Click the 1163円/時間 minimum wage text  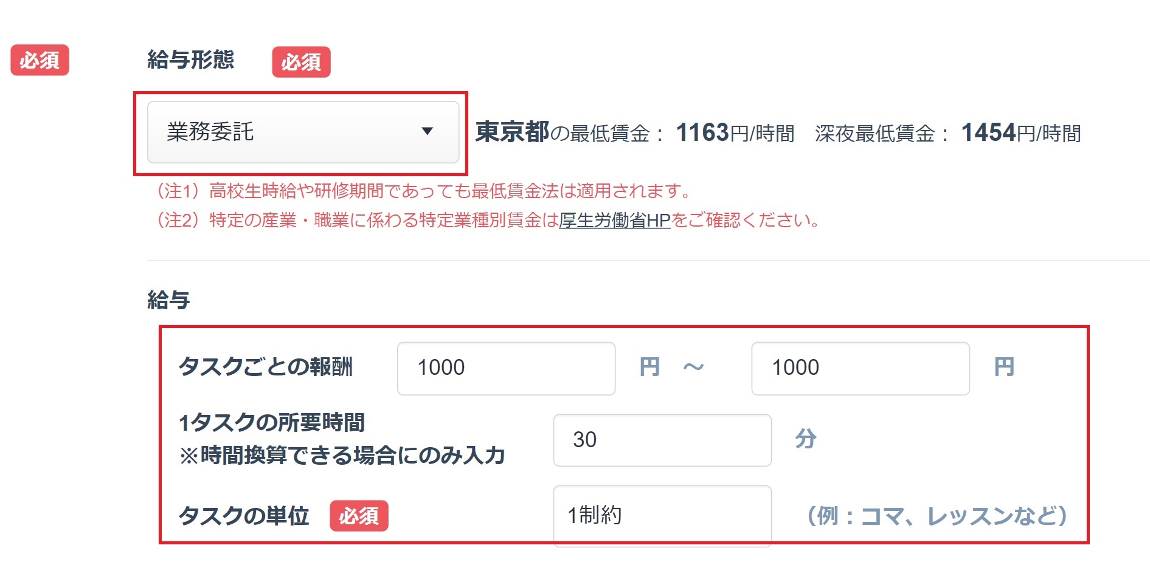pos(735,133)
